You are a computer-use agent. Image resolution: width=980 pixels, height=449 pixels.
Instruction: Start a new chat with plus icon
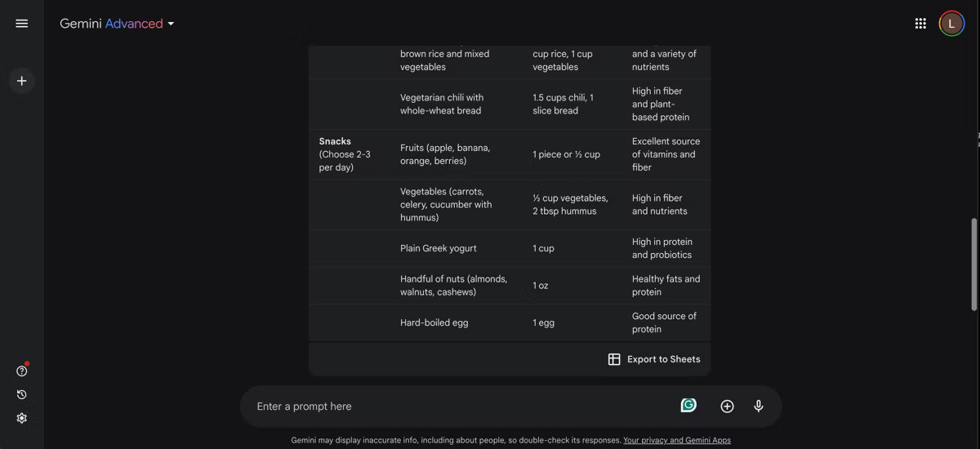[x=22, y=81]
